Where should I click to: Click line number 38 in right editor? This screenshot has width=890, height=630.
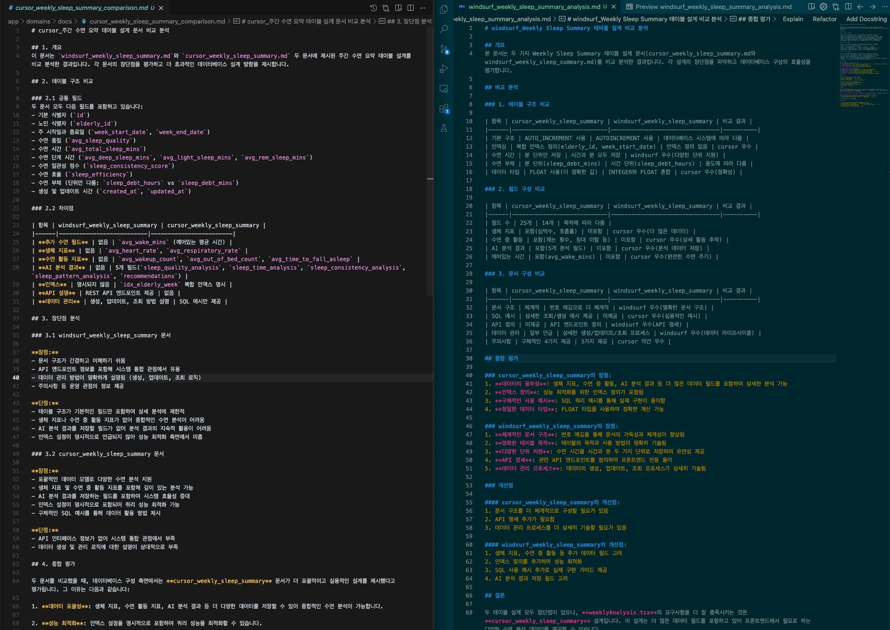[x=469, y=358]
